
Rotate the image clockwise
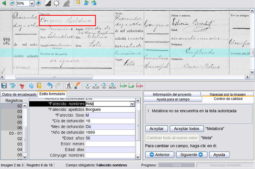tap(94, 3)
